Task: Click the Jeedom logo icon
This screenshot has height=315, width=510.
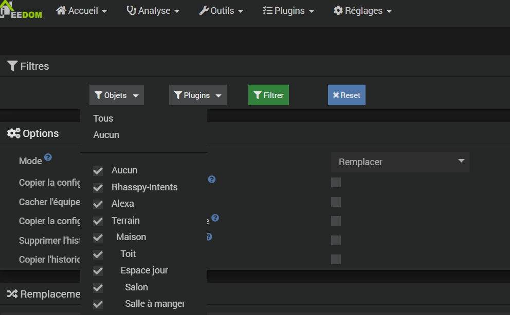Action: [7, 9]
